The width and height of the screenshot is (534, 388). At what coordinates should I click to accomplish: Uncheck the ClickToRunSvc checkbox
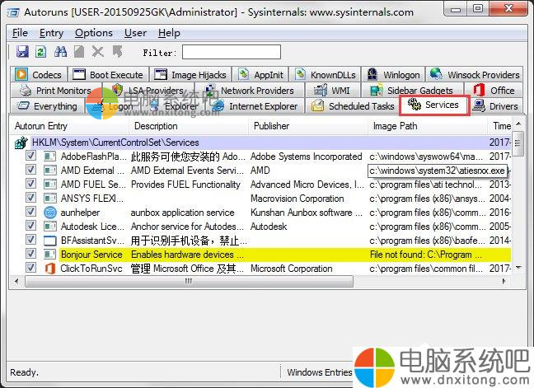click(30, 267)
